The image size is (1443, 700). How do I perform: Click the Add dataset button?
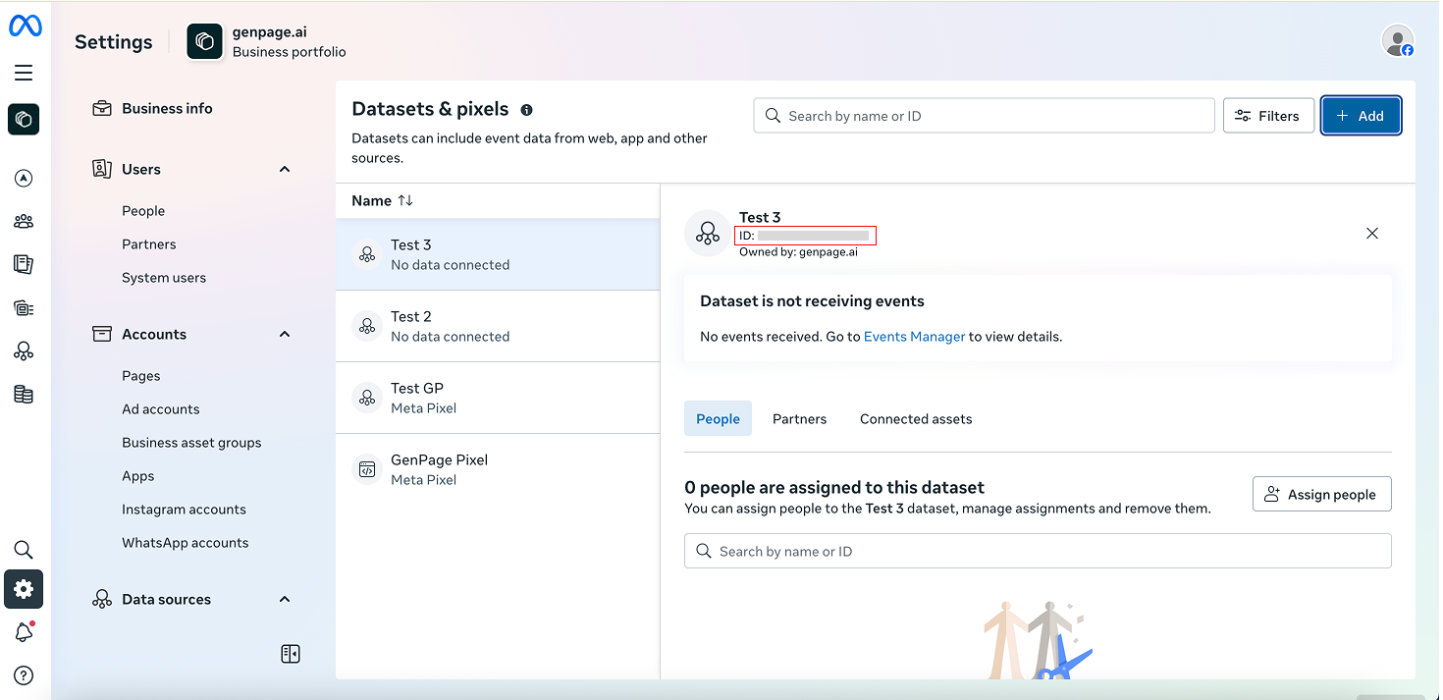pyautogui.click(x=1361, y=116)
